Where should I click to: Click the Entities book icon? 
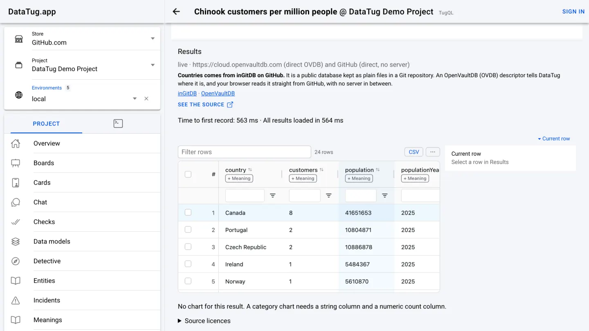(16, 281)
